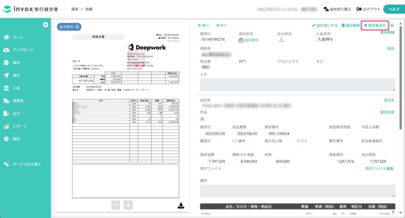Click into the 備考 text field
This screenshot has width=405, height=218.
coord(298,191)
